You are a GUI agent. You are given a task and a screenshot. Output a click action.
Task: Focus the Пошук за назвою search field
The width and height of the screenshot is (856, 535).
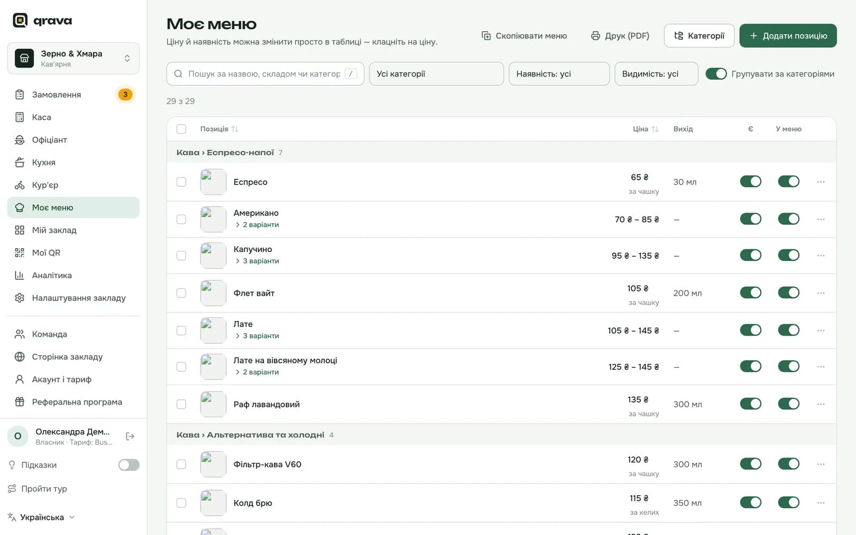265,74
